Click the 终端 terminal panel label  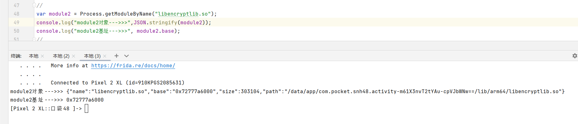tap(16, 56)
